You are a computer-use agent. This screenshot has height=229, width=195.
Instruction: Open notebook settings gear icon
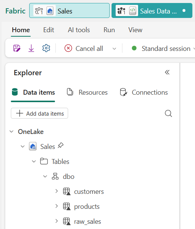(46, 48)
